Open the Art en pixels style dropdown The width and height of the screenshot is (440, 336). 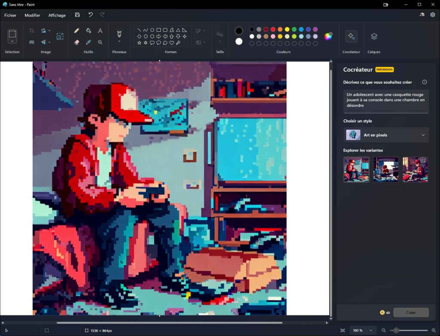(x=386, y=135)
